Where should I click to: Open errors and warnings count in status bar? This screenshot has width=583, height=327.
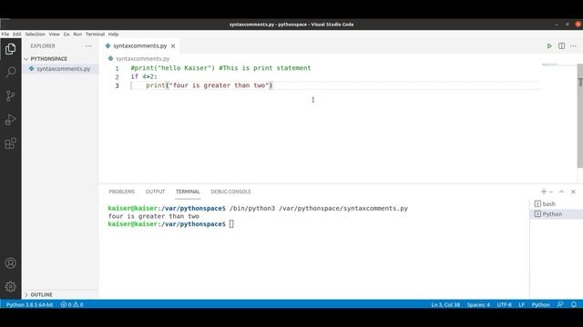click(72, 304)
